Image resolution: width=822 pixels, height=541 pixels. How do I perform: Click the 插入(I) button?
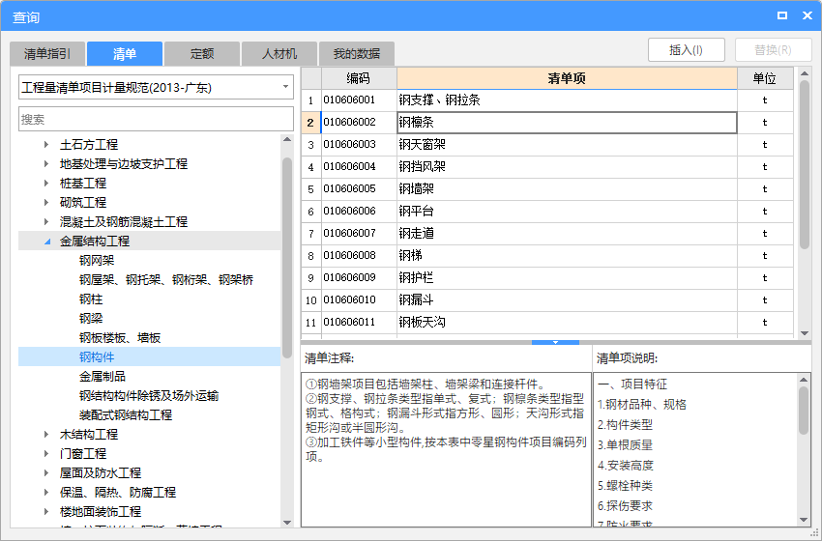687,50
